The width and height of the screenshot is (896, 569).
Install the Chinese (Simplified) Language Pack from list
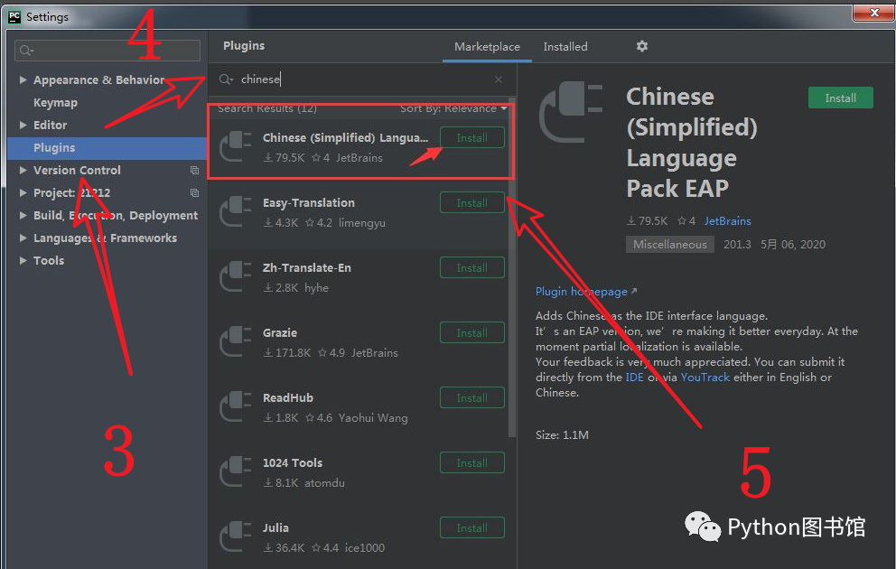point(471,138)
